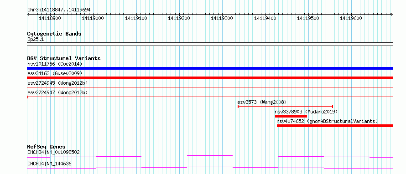
Task: Open the CHCHD4|NM_144636 gene label
Action: tap(49, 164)
